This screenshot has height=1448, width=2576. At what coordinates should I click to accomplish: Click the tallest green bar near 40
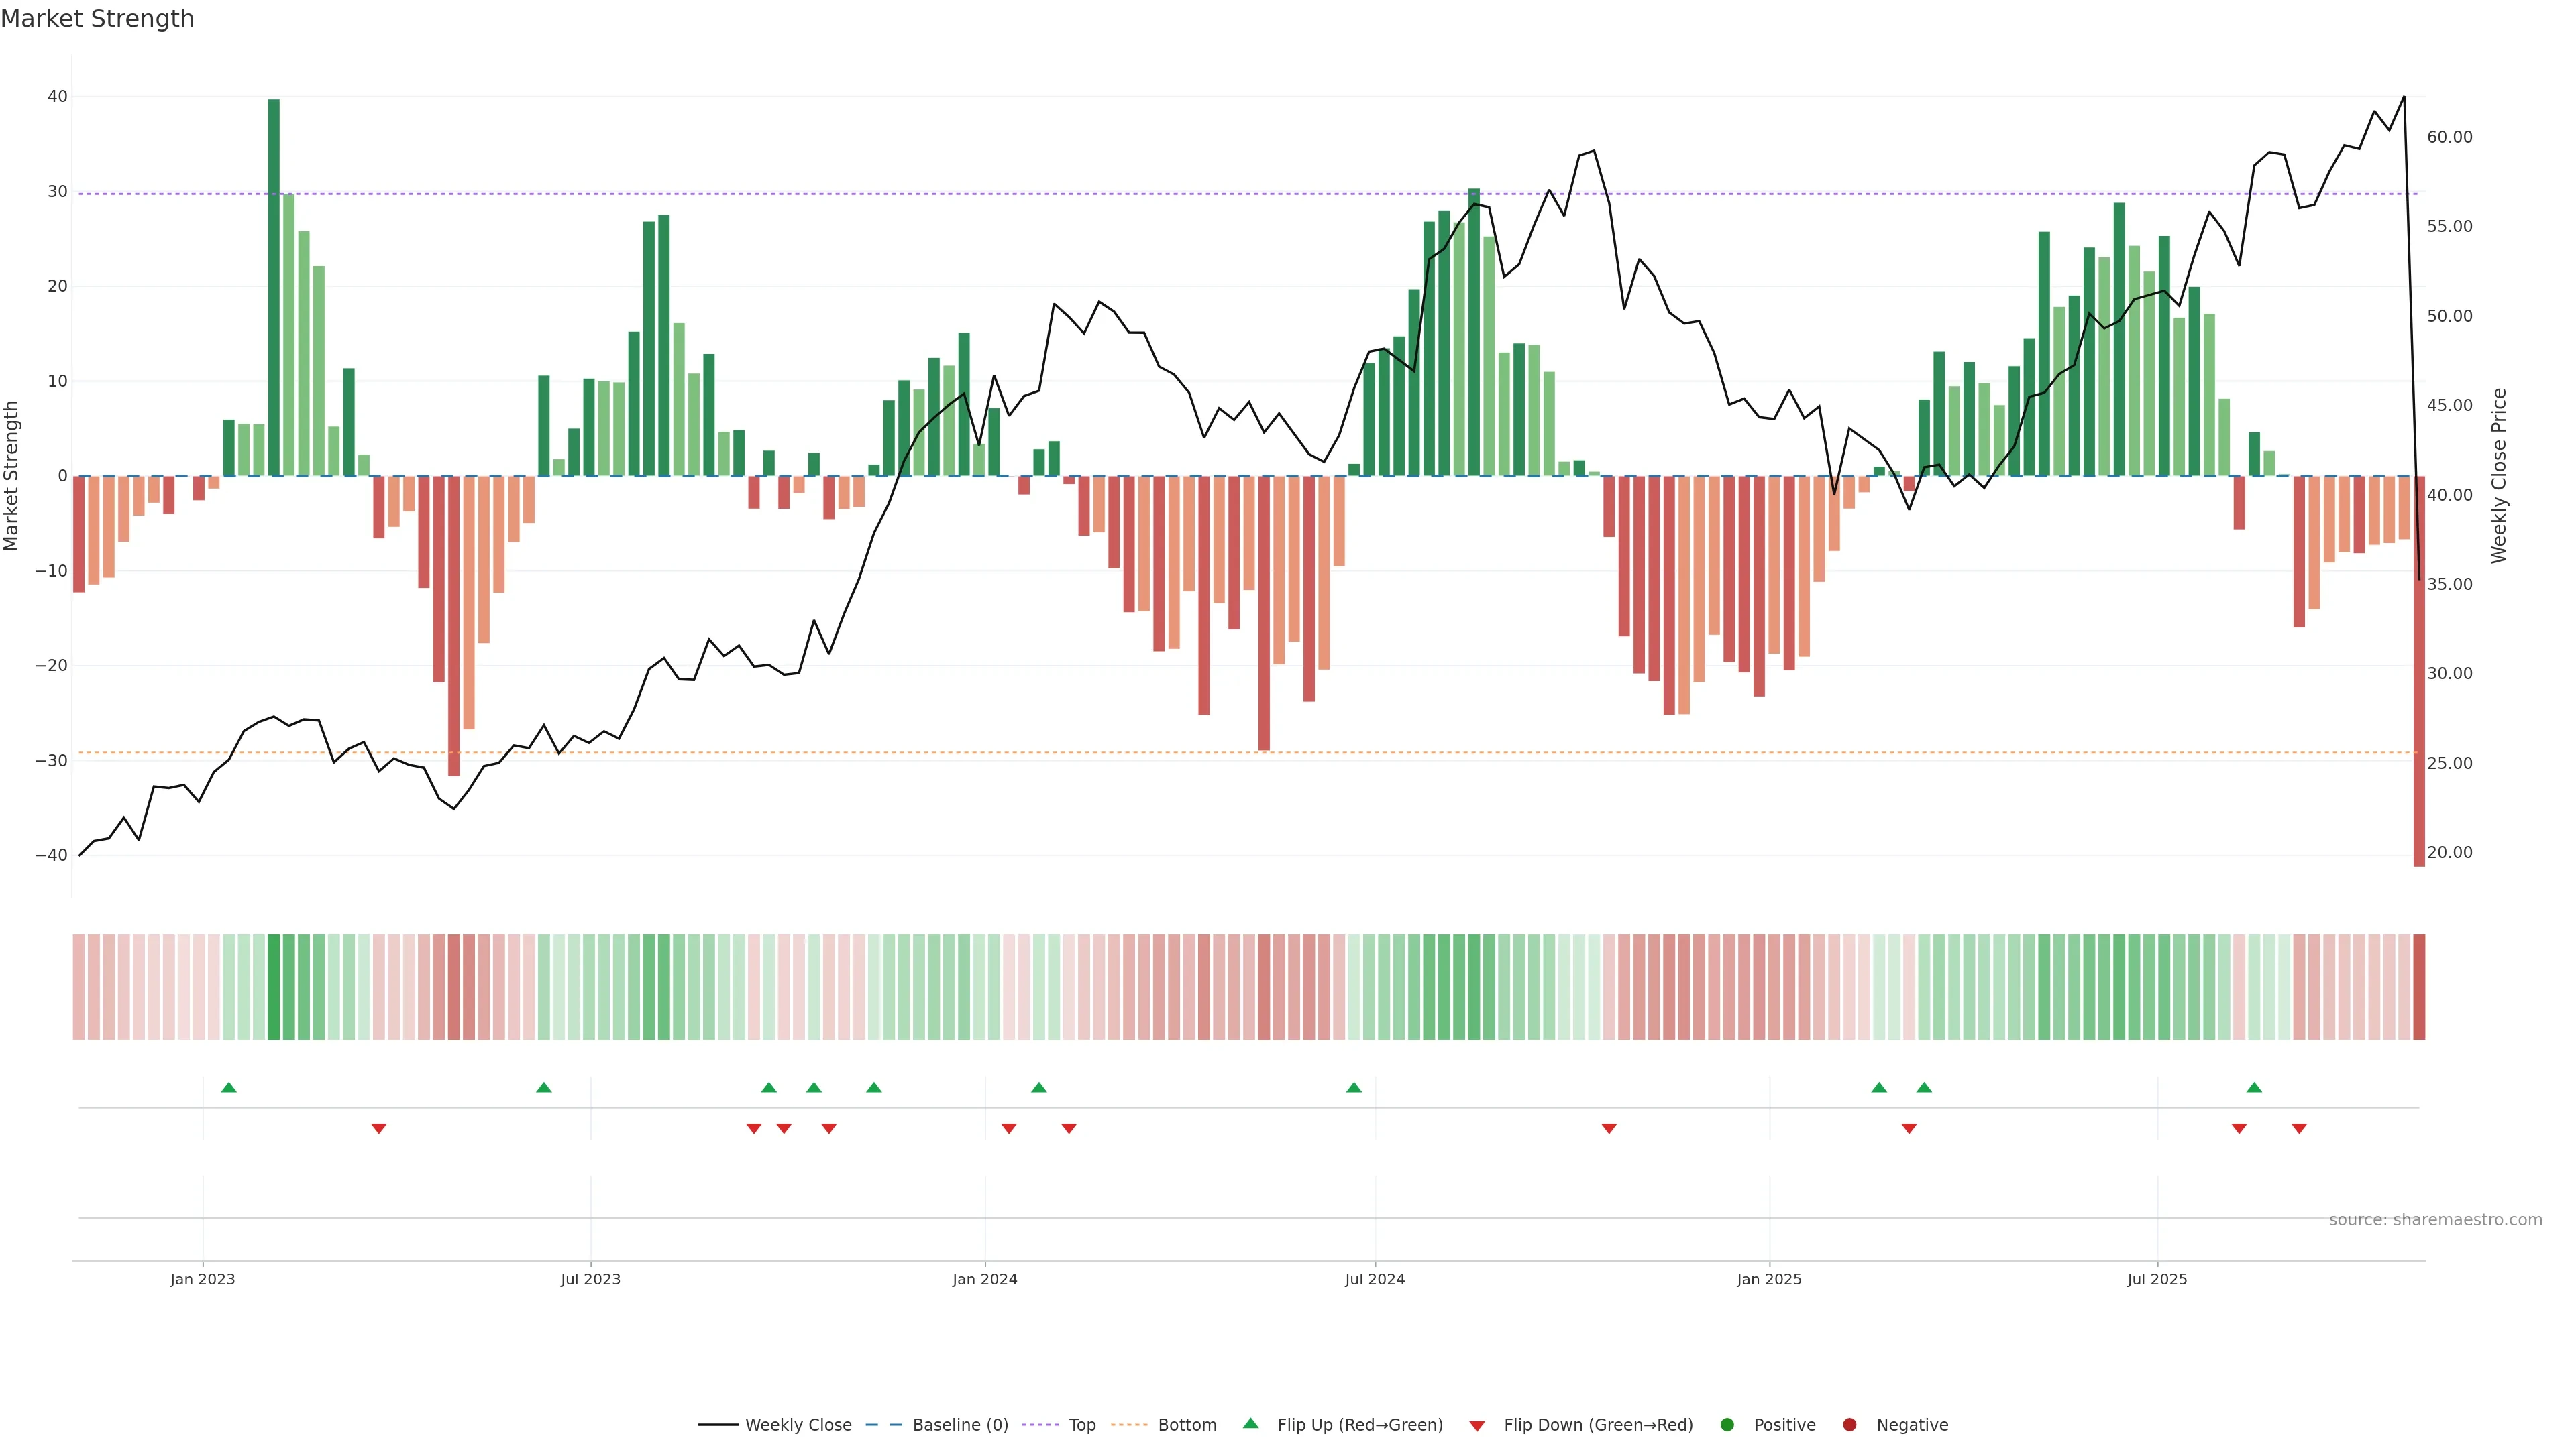click(x=274, y=287)
